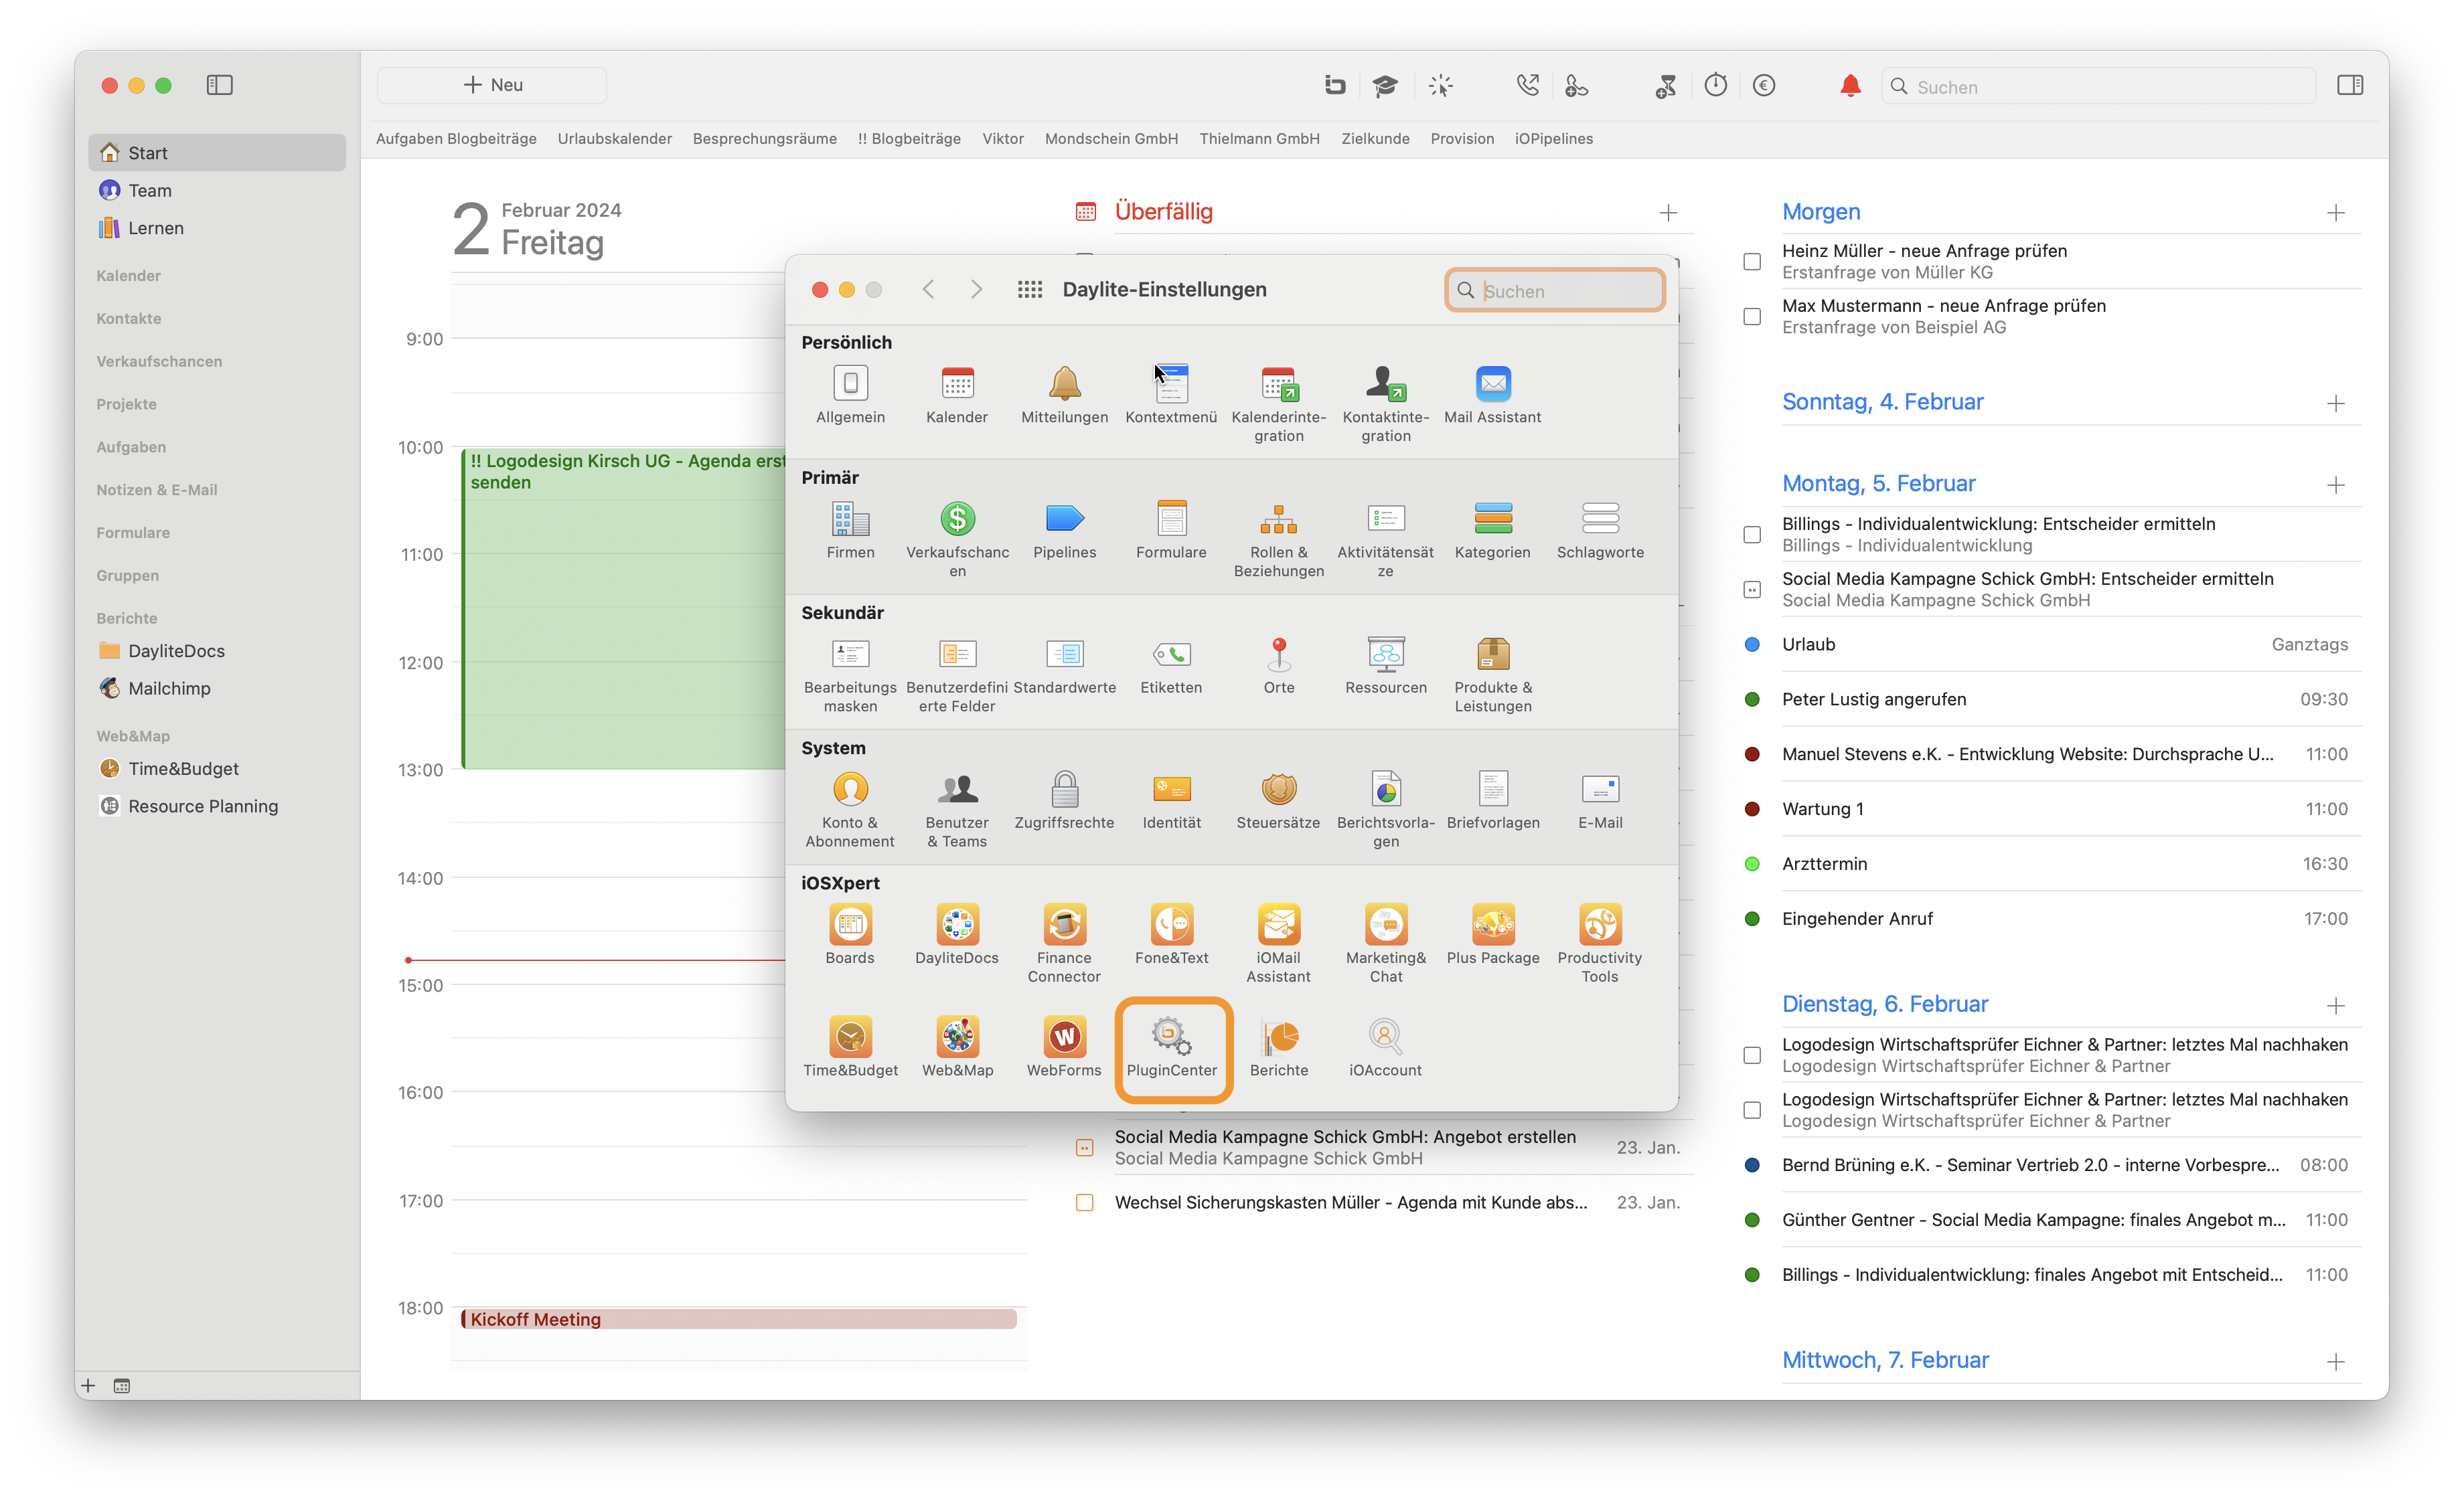Open Besprechungsräume favorites tab
Viewport: 2464px width, 1499px height.
[x=764, y=139]
